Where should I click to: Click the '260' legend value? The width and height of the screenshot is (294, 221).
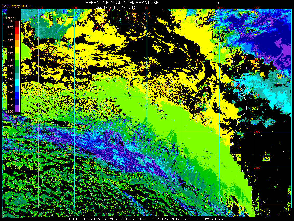pos(10,79)
